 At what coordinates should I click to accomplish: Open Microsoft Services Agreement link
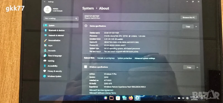tap(101, 90)
